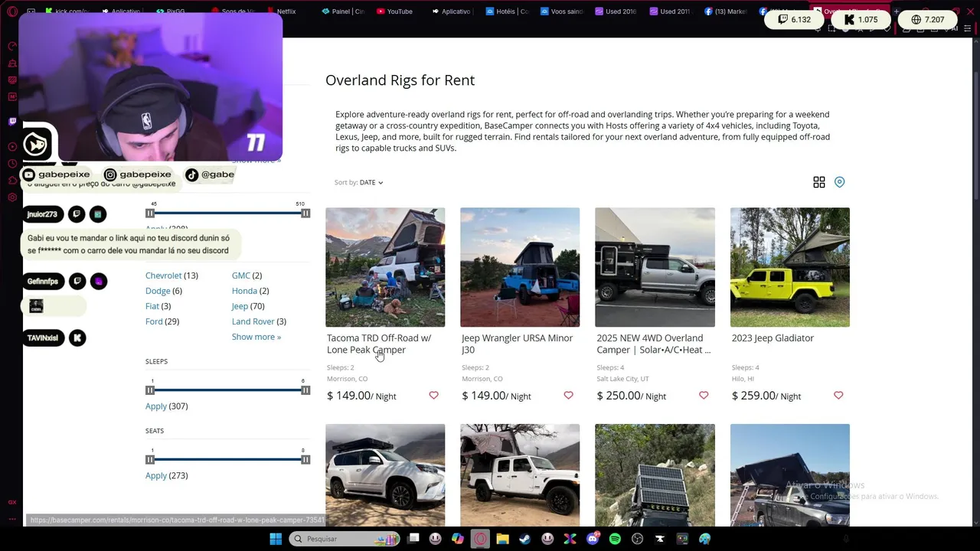The width and height of the screenshot is (980, 551).
Task: Switch to grid view layout icon
Action: [819, 182]
